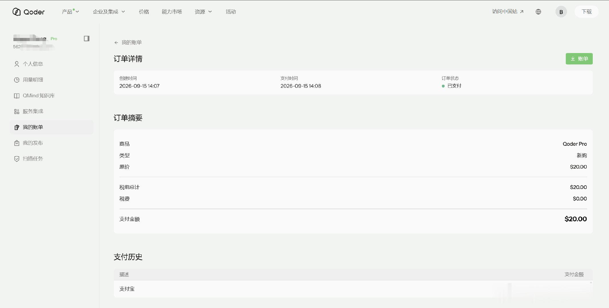Expand the 产品 dropdown menu
The height and width of the screenshot is (308, 609).
(x=70, y=12)
